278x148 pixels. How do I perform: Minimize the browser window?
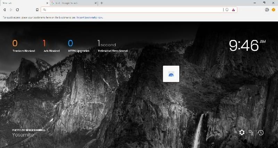[255, 3]
